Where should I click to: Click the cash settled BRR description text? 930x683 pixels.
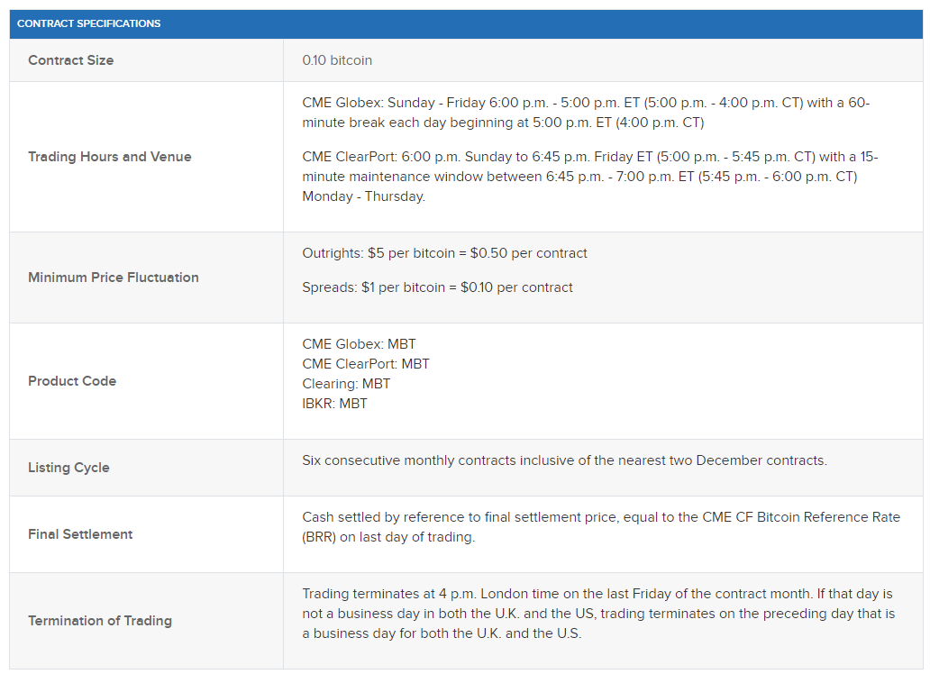pos(601,527)
